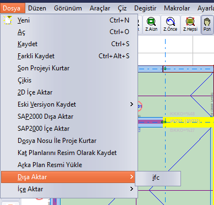Click the WZ02 (30/232) wall label
Screen dimensions: 214x205
tap(185, 121)
